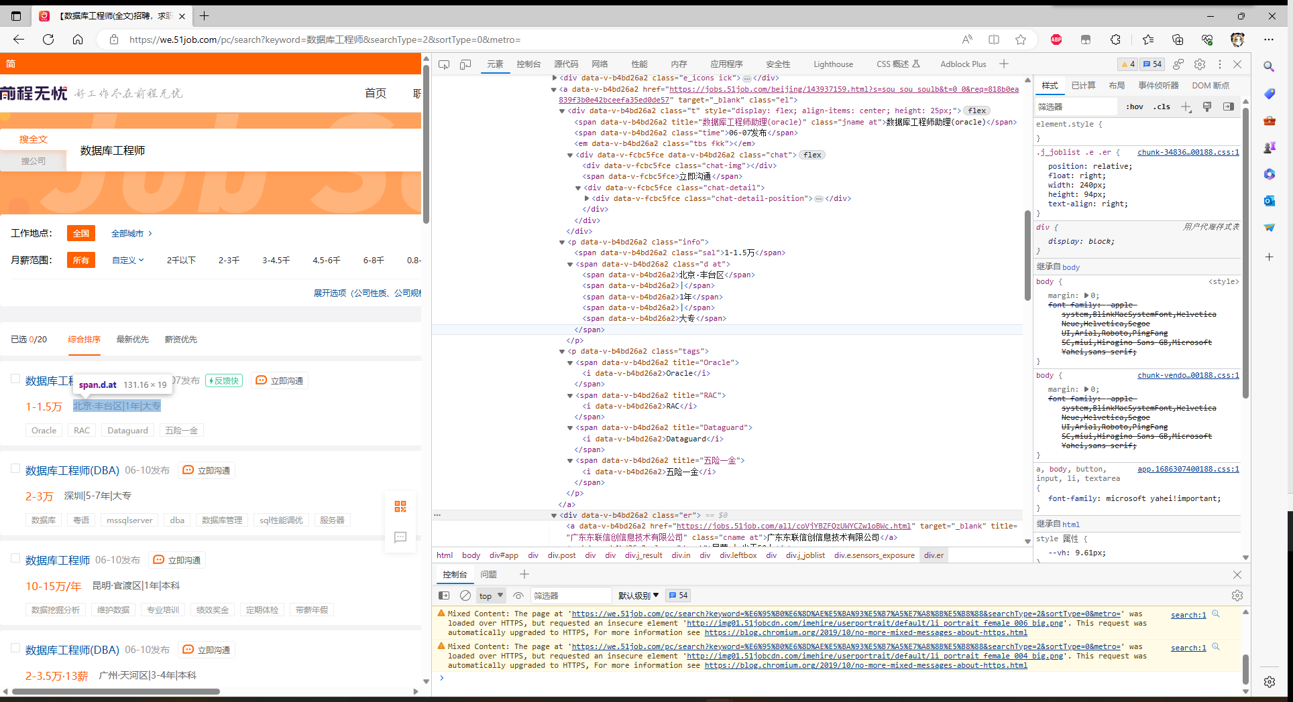Click the clear console icon

[x=465, y=595]
